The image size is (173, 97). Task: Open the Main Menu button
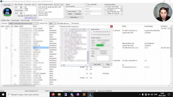[74, 17]
